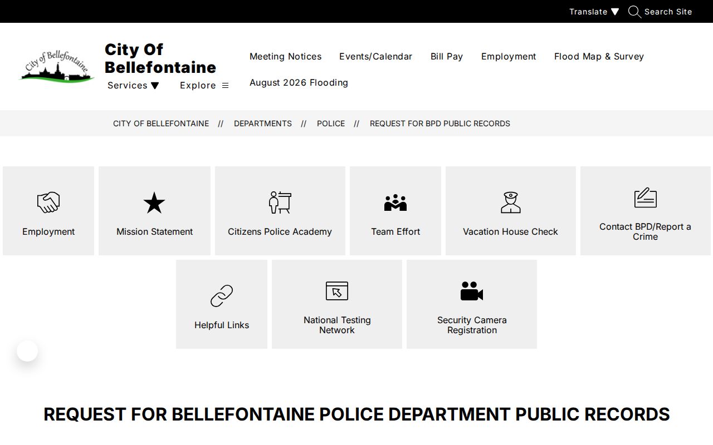The height and width of the screenshot is (445, 713).
Task: Open the Flood Map & Survey page
Action: point(599,56)
